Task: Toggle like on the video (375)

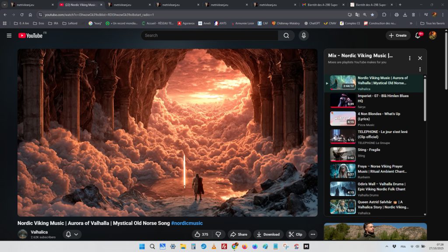Action: (202, 234)
